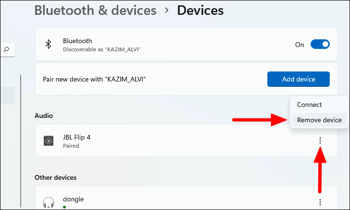Turn off the Bluetooth toggle switch
The width and height of the screenshot is (350, 210).
click(320, 44)
